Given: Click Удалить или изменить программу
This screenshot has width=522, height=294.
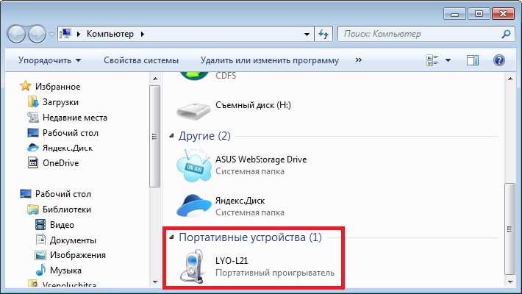Looking at the screenshot, I should pos(269,60).
